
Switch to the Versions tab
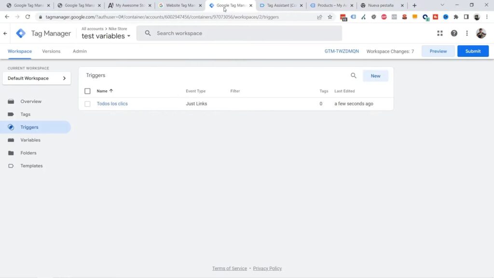coord(51,51)
